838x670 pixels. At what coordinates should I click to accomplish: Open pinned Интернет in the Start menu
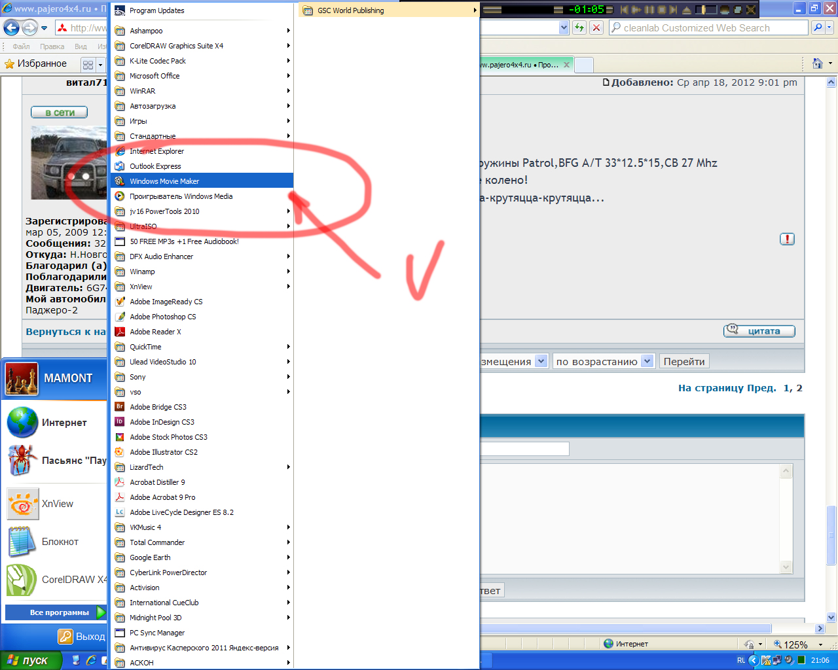55,423
